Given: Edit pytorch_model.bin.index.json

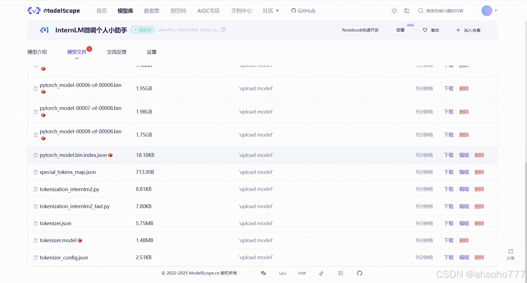Looking at the screenshot, I should point(464,155).
